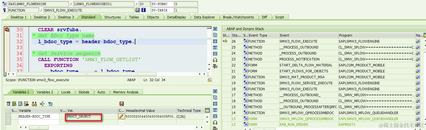Screen dimensions: 426x130
Task: Open column layout settings in variables table
Action: pos(207,110)
